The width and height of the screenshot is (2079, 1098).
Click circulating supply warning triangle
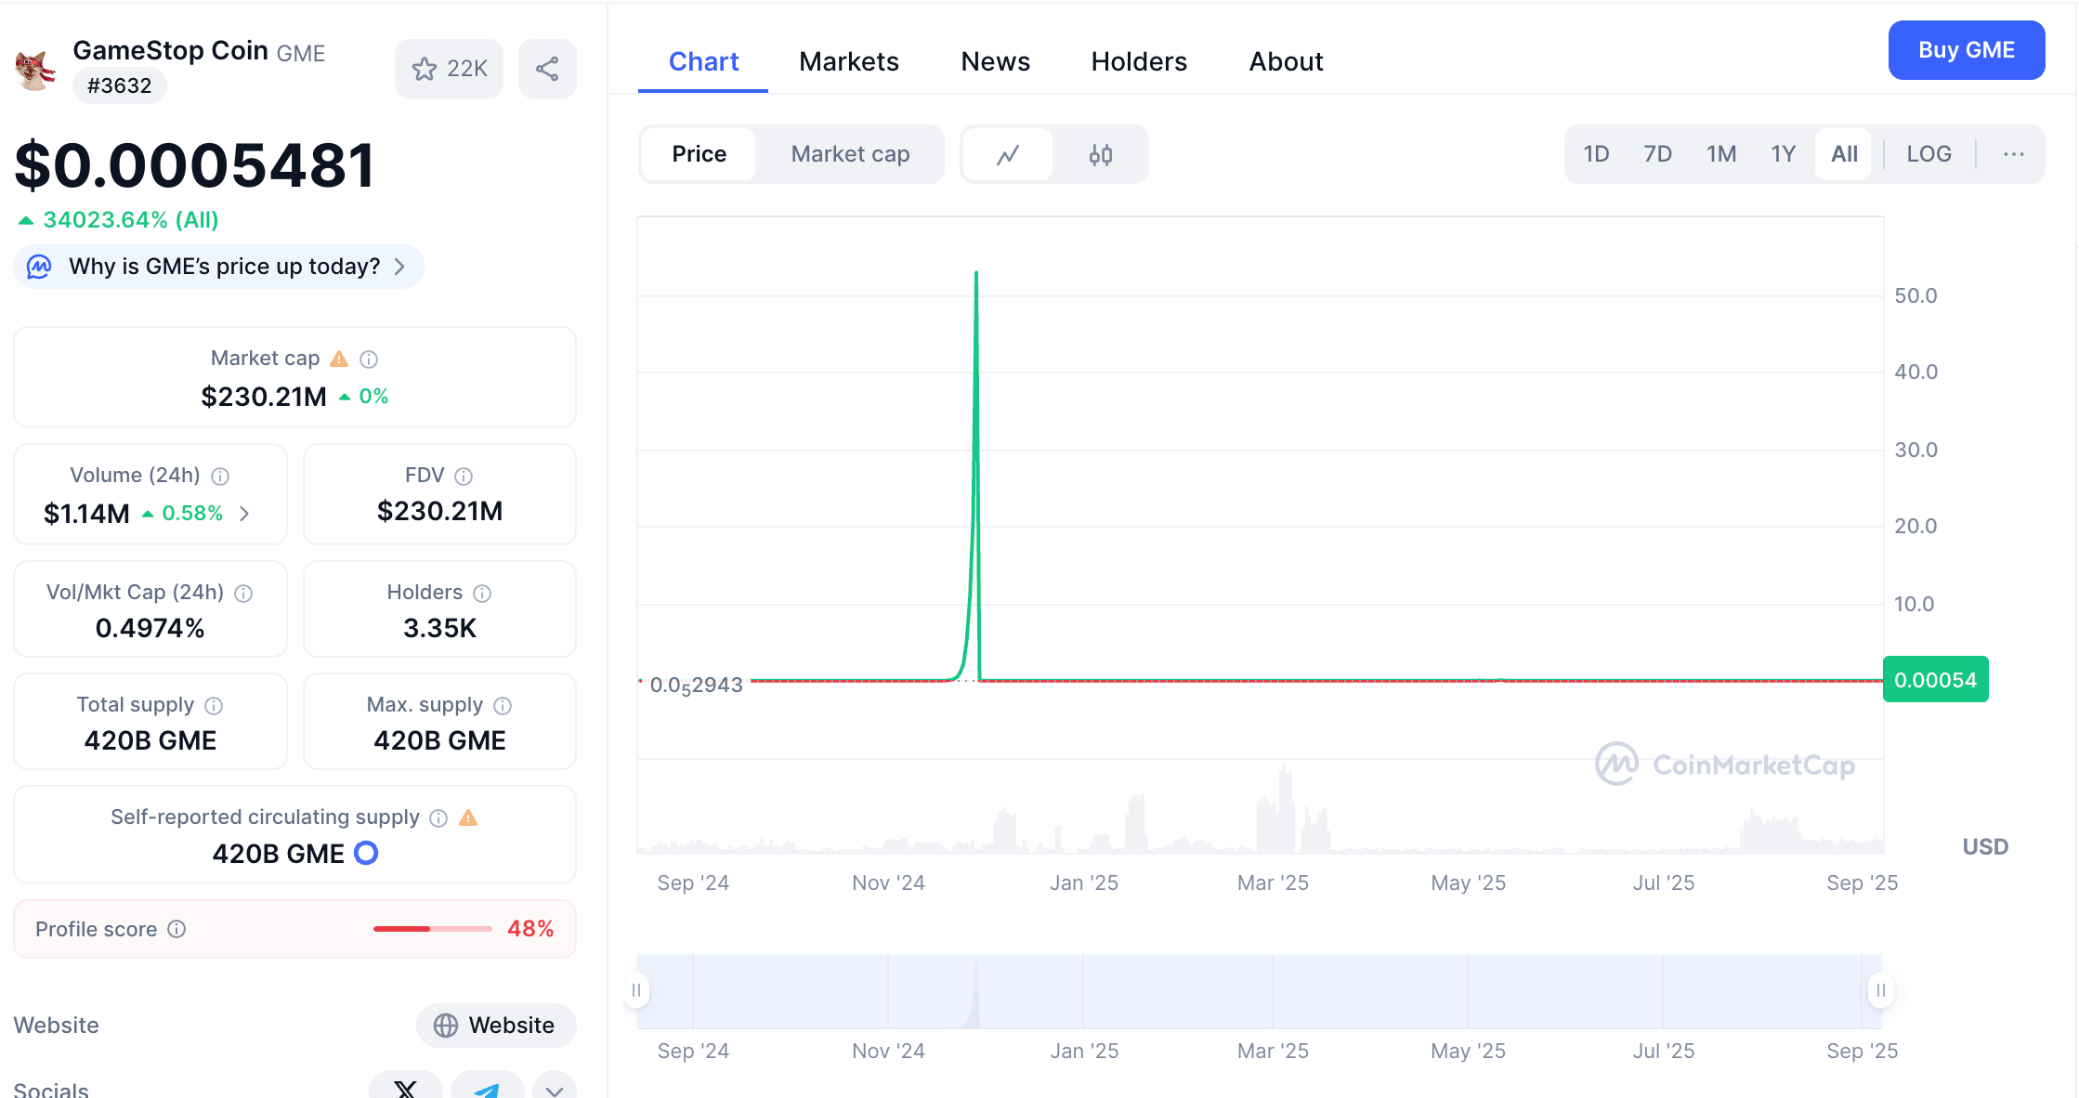point(468,817)
